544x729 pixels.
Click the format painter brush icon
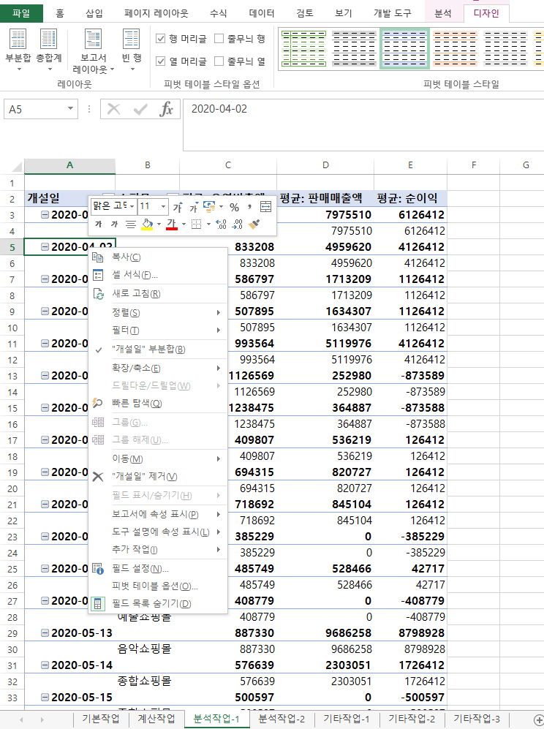tap(254, 224)
